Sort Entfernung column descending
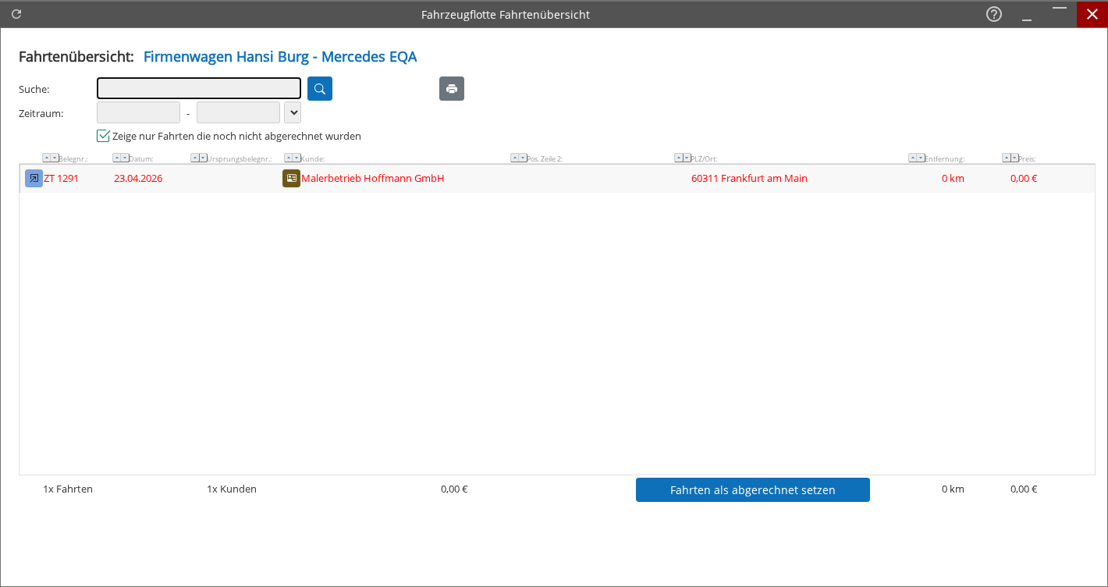The image size is (1108, 587). coord(921,158)
